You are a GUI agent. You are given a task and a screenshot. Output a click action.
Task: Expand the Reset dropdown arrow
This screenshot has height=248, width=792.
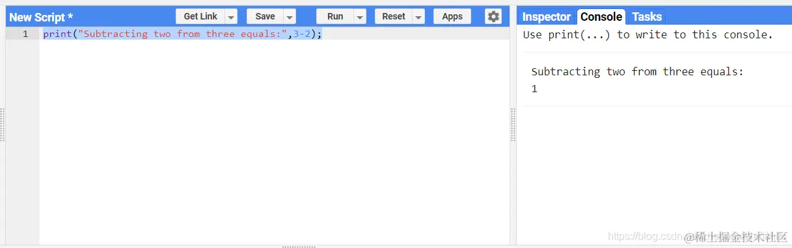(x=418, y=17)
